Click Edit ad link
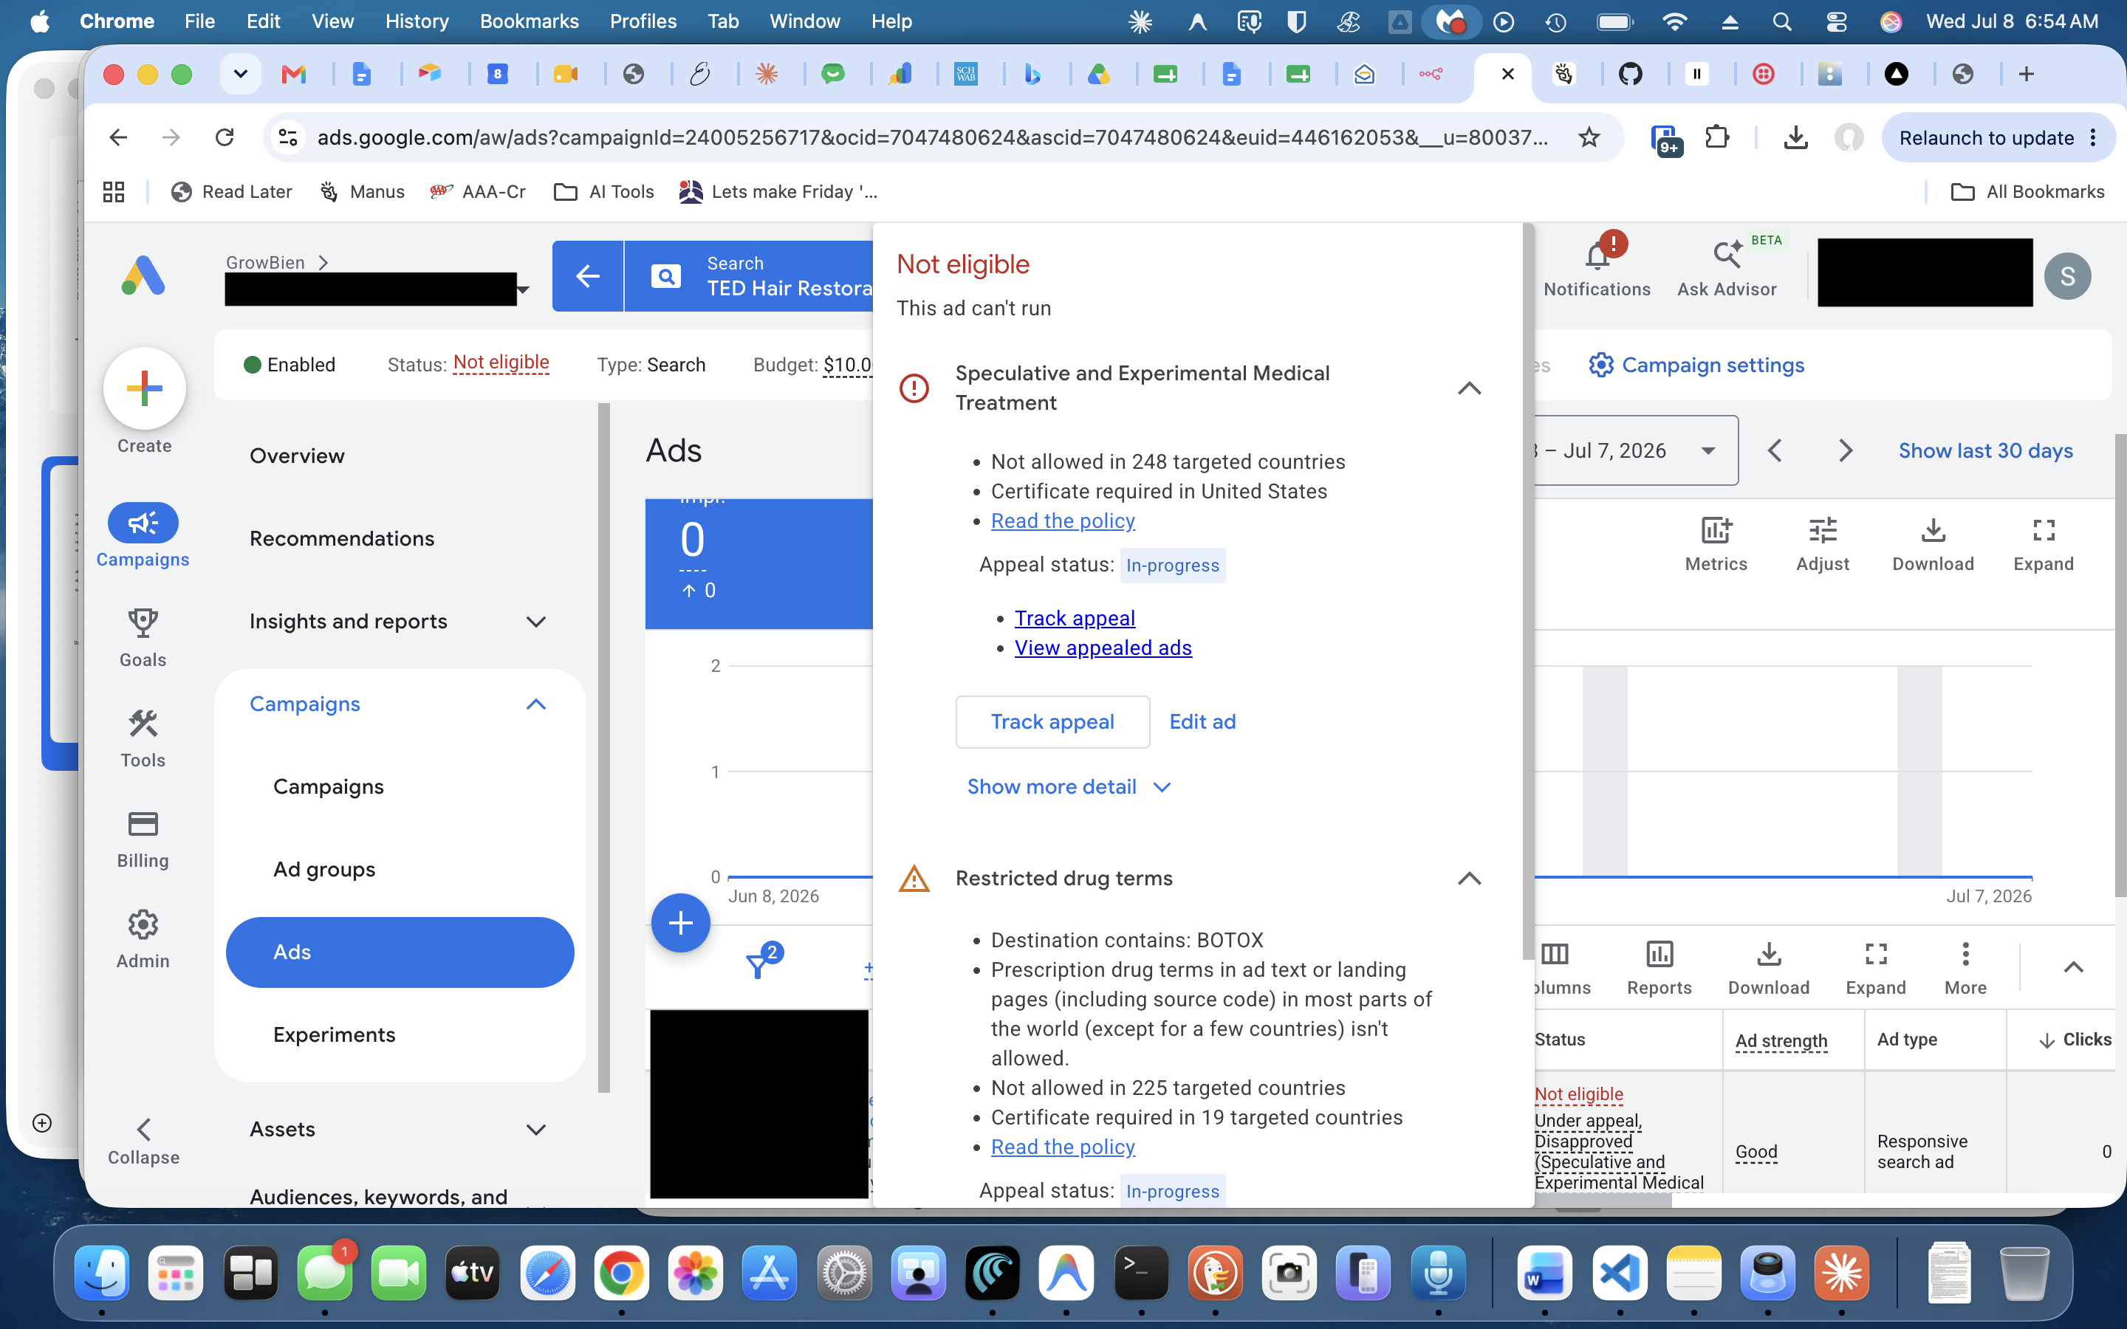This screenshot has width=2127, height=1329. pos(1202,721)
